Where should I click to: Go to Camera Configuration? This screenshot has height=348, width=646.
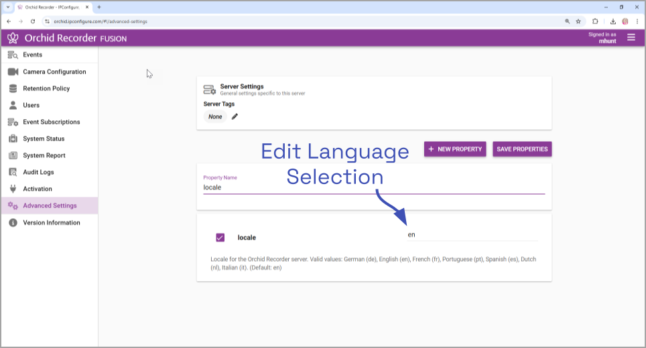pos(54,72)
